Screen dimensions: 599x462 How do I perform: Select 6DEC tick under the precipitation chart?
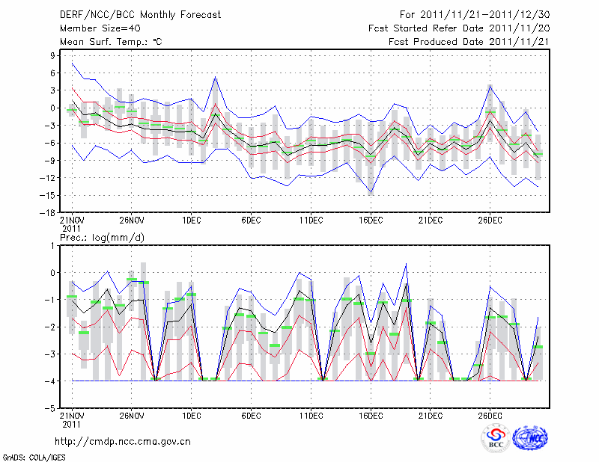251,416
